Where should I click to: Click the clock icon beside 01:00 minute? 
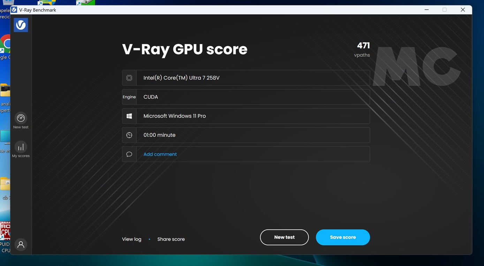pos(129,135)
